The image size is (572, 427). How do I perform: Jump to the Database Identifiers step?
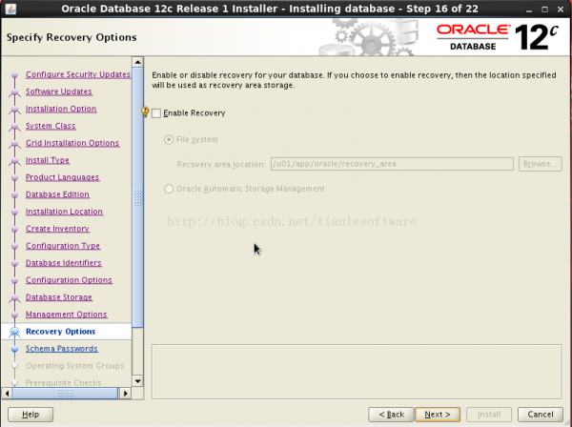point(64,263)
